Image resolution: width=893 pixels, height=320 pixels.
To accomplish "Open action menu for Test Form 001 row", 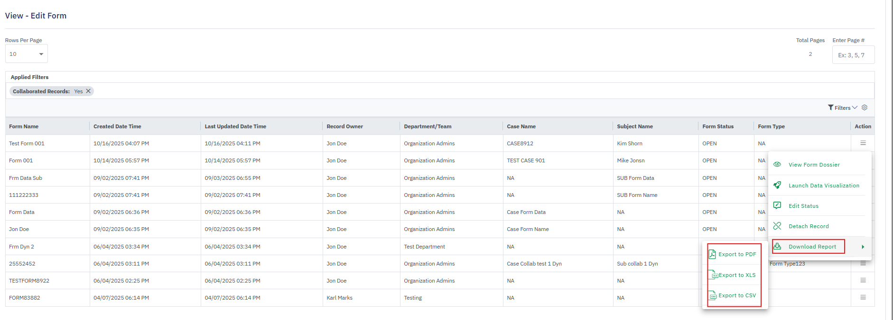I will click(863, 143).
